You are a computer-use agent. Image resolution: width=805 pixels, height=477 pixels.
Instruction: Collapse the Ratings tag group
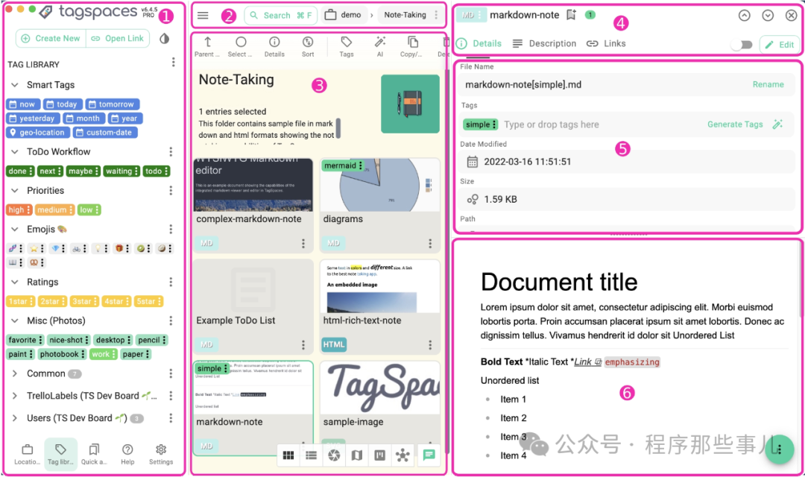tap(15, 282)
